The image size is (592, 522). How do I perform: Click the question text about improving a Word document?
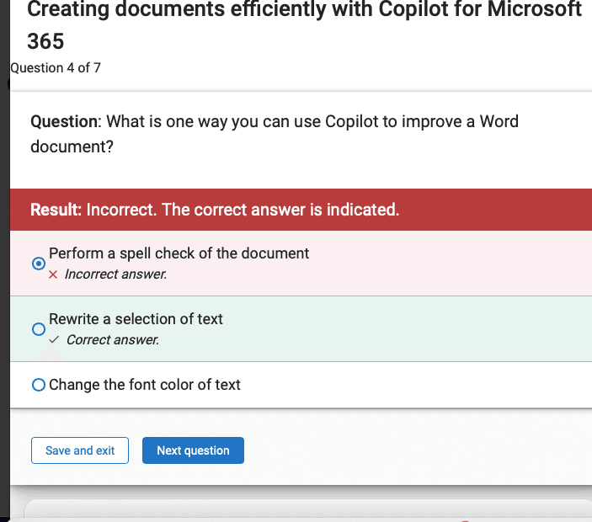[275, 134]
